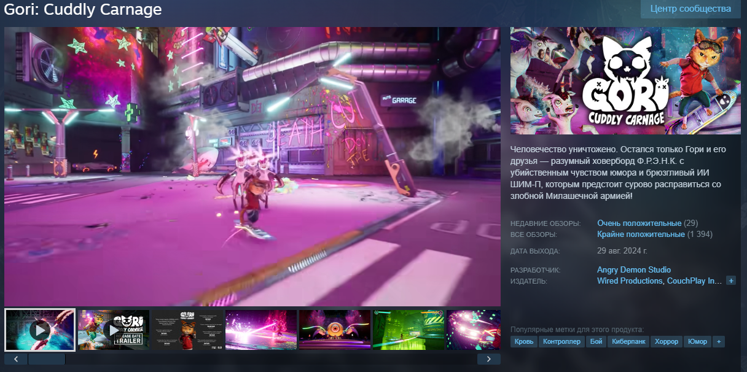Add a tag with plus button

719,341
